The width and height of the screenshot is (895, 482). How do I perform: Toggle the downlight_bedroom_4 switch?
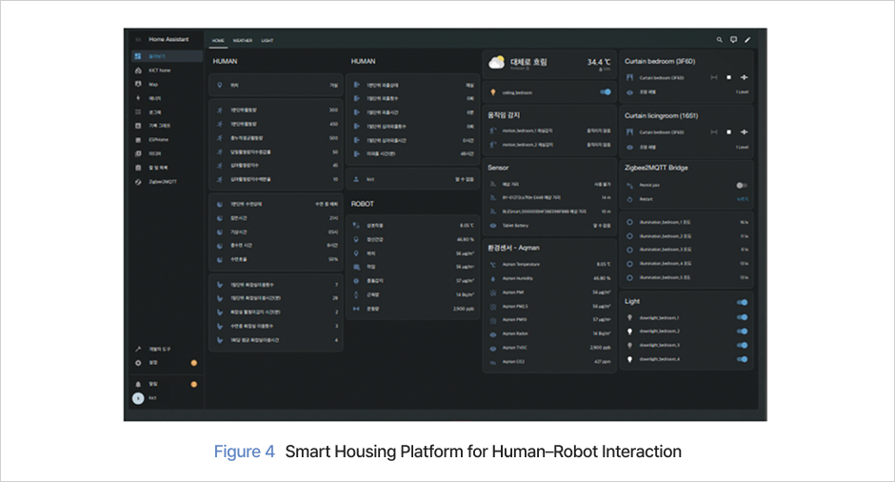pos(742,359)
